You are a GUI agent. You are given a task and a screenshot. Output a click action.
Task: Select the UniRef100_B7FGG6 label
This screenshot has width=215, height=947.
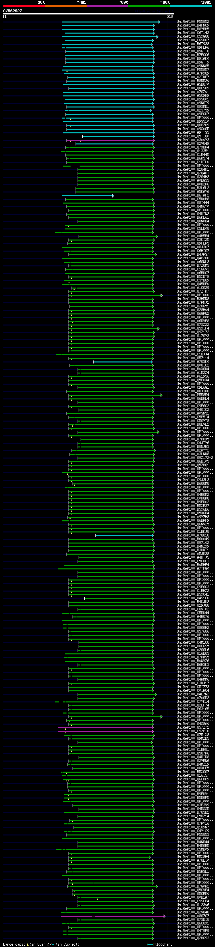pyautogui.click(x=193, y=55)
